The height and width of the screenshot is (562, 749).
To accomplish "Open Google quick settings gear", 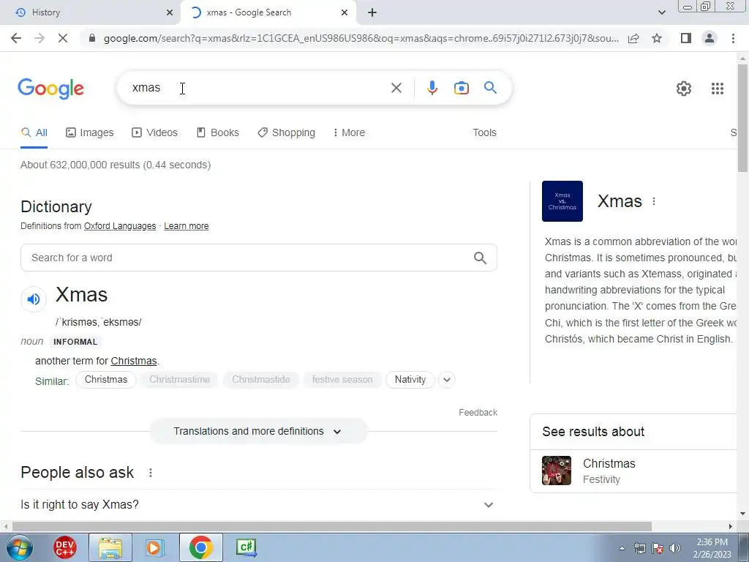I will pos(684,89).
